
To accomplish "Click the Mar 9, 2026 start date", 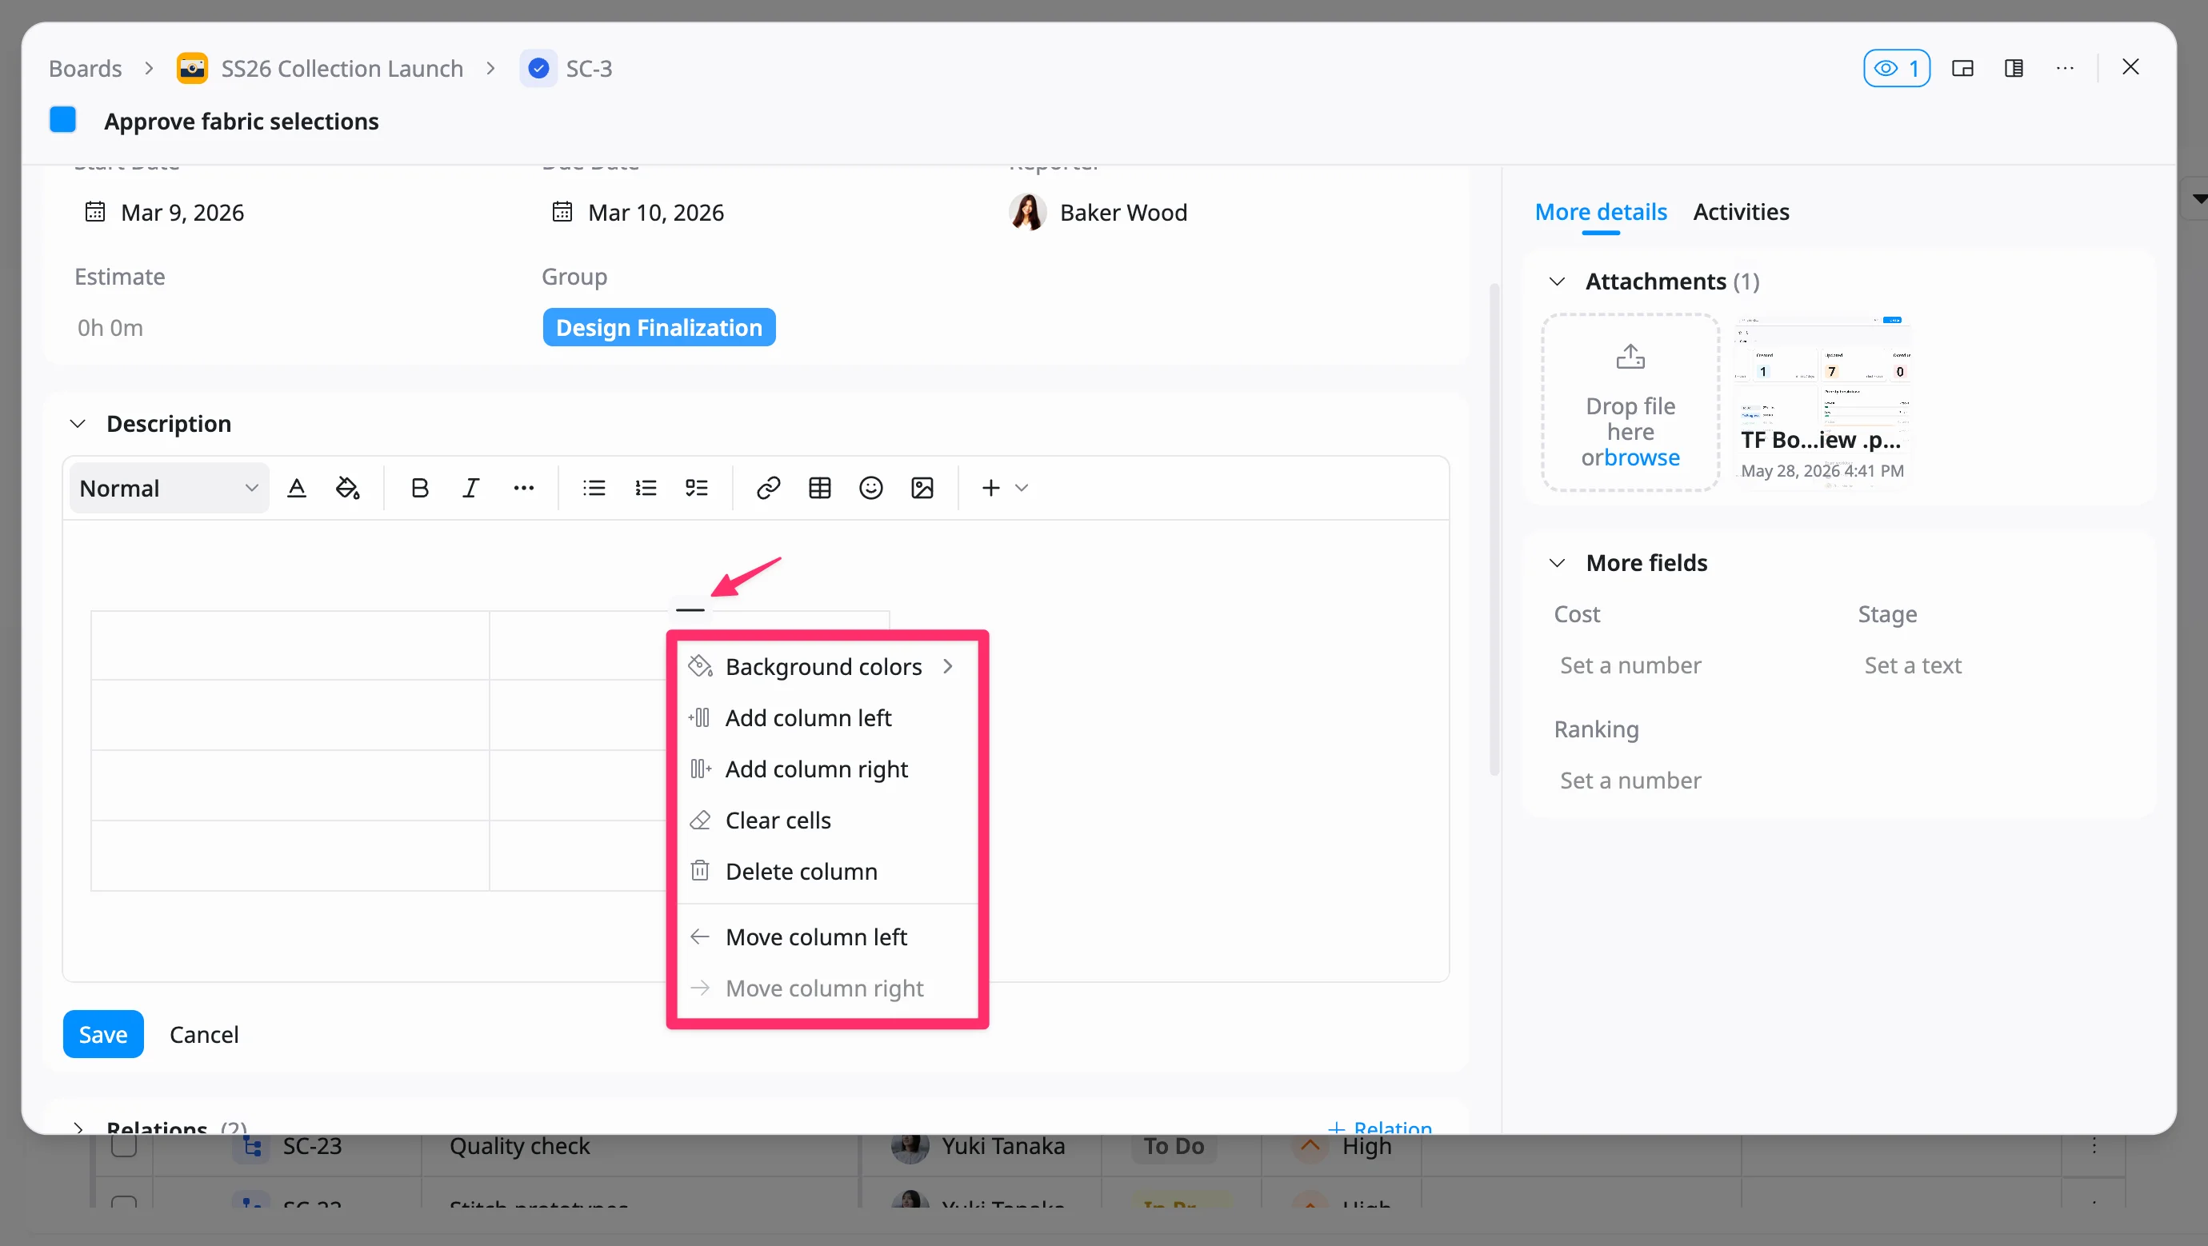I will (182, 212).
